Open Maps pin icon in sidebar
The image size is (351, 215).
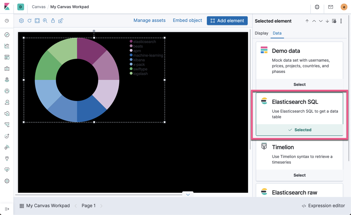7,80
